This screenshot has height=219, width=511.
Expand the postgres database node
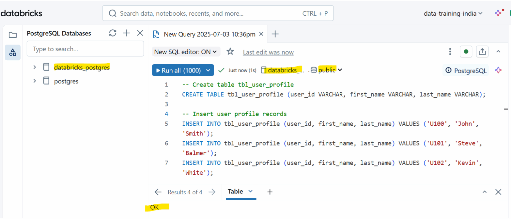click(34, 81)
